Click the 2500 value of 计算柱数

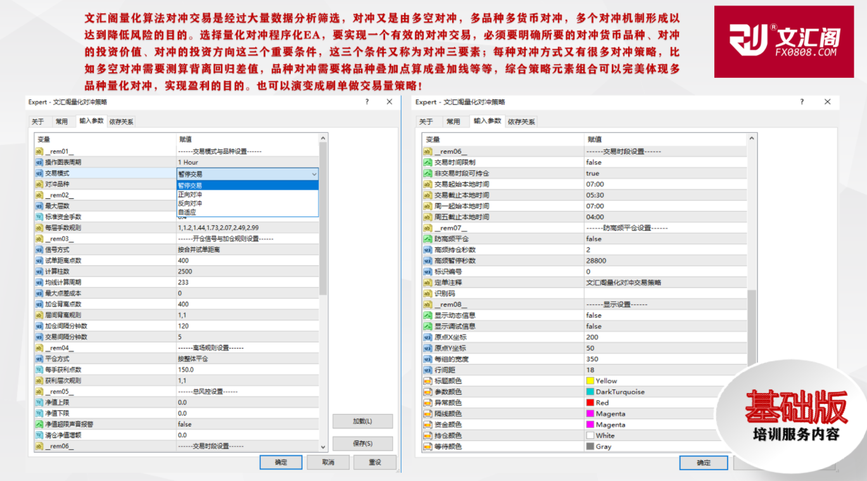[x=185, y=272]
